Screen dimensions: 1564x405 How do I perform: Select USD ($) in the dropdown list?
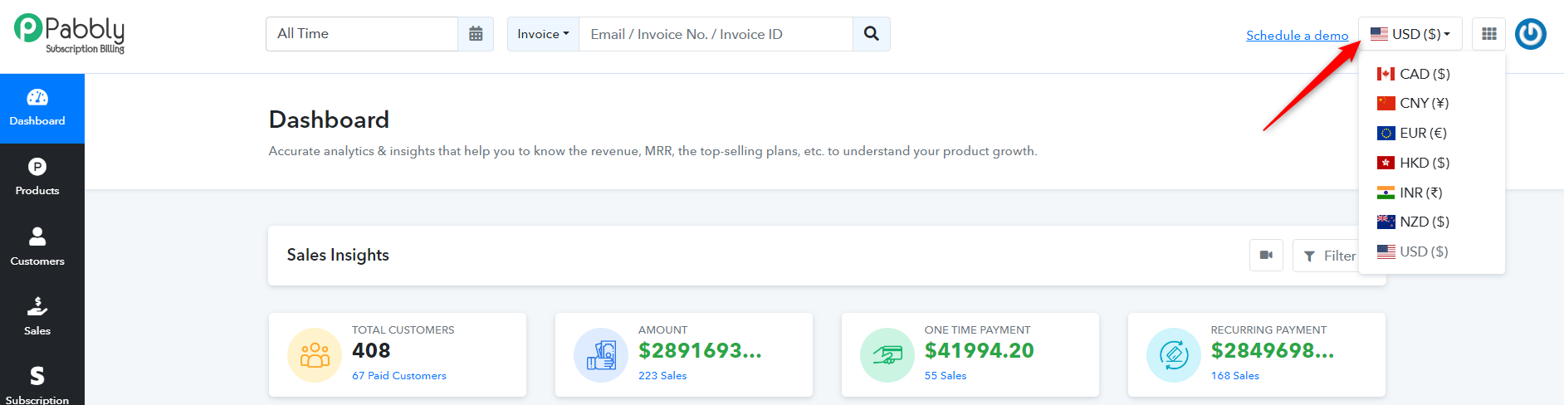coord(1431,251)
